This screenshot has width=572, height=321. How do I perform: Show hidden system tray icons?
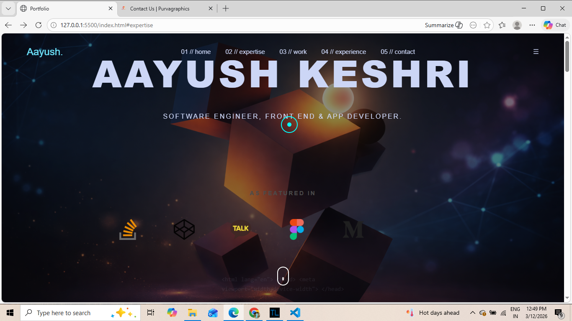click(x=472, y=313)
